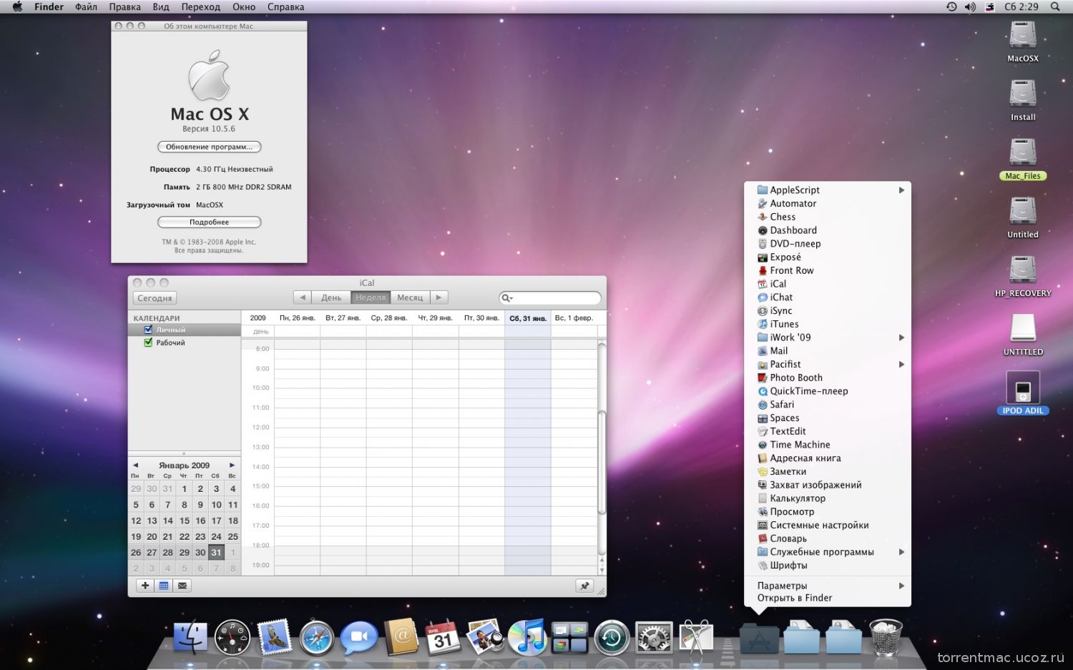The height and width of the screenshot is (670, 1073).
Task: Open the Переход menu
Action: pyautogui.click(x=200, y=6)
